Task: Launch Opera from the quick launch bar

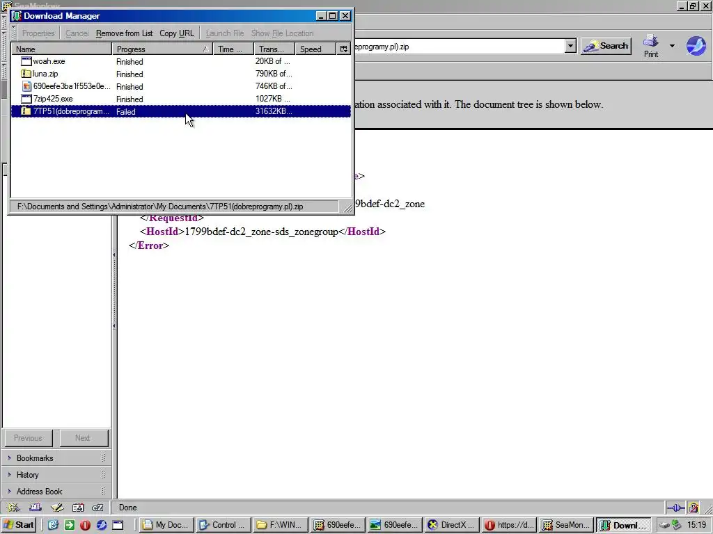Action: point(85,525)
